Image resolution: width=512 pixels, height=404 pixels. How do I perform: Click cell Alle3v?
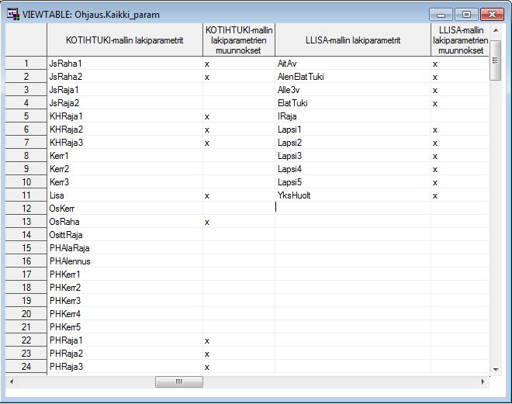(x=353, y=90)
